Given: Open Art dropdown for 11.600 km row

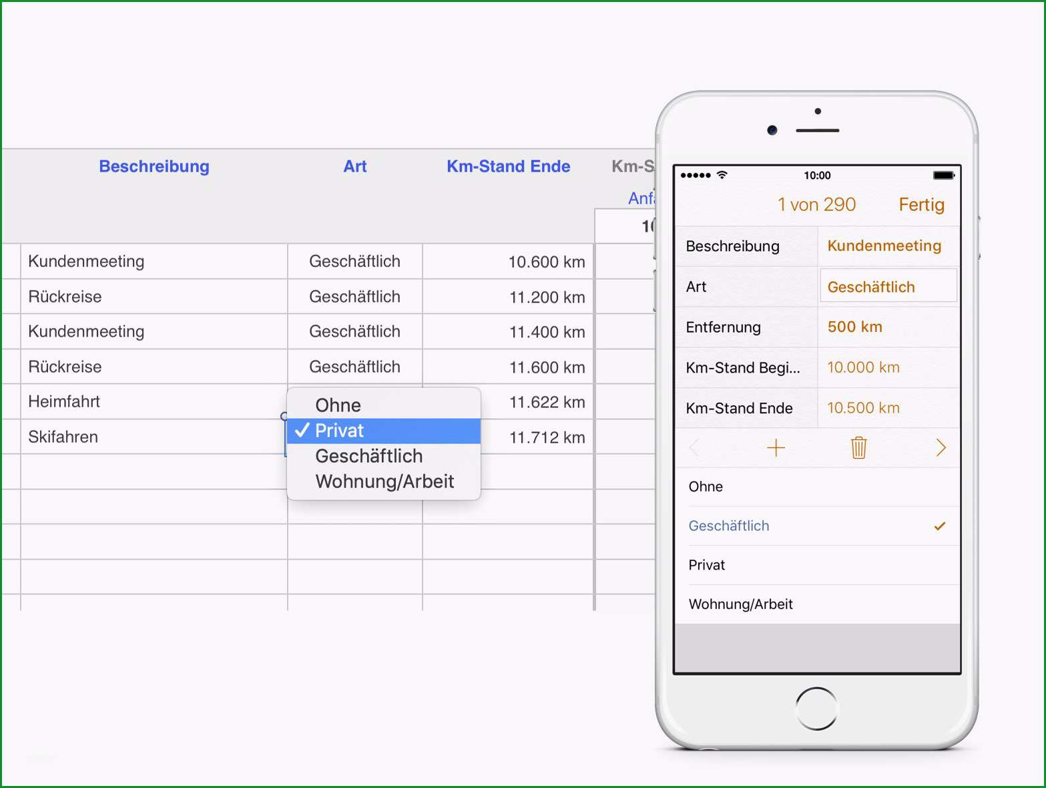Looking at the screenshot, I should (x=355, y=367).
